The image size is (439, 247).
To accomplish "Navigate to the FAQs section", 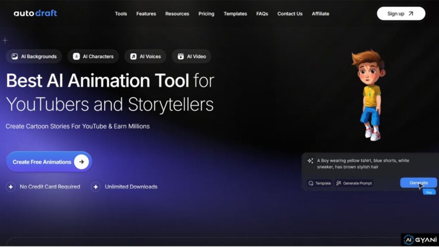I will point(262,14).
